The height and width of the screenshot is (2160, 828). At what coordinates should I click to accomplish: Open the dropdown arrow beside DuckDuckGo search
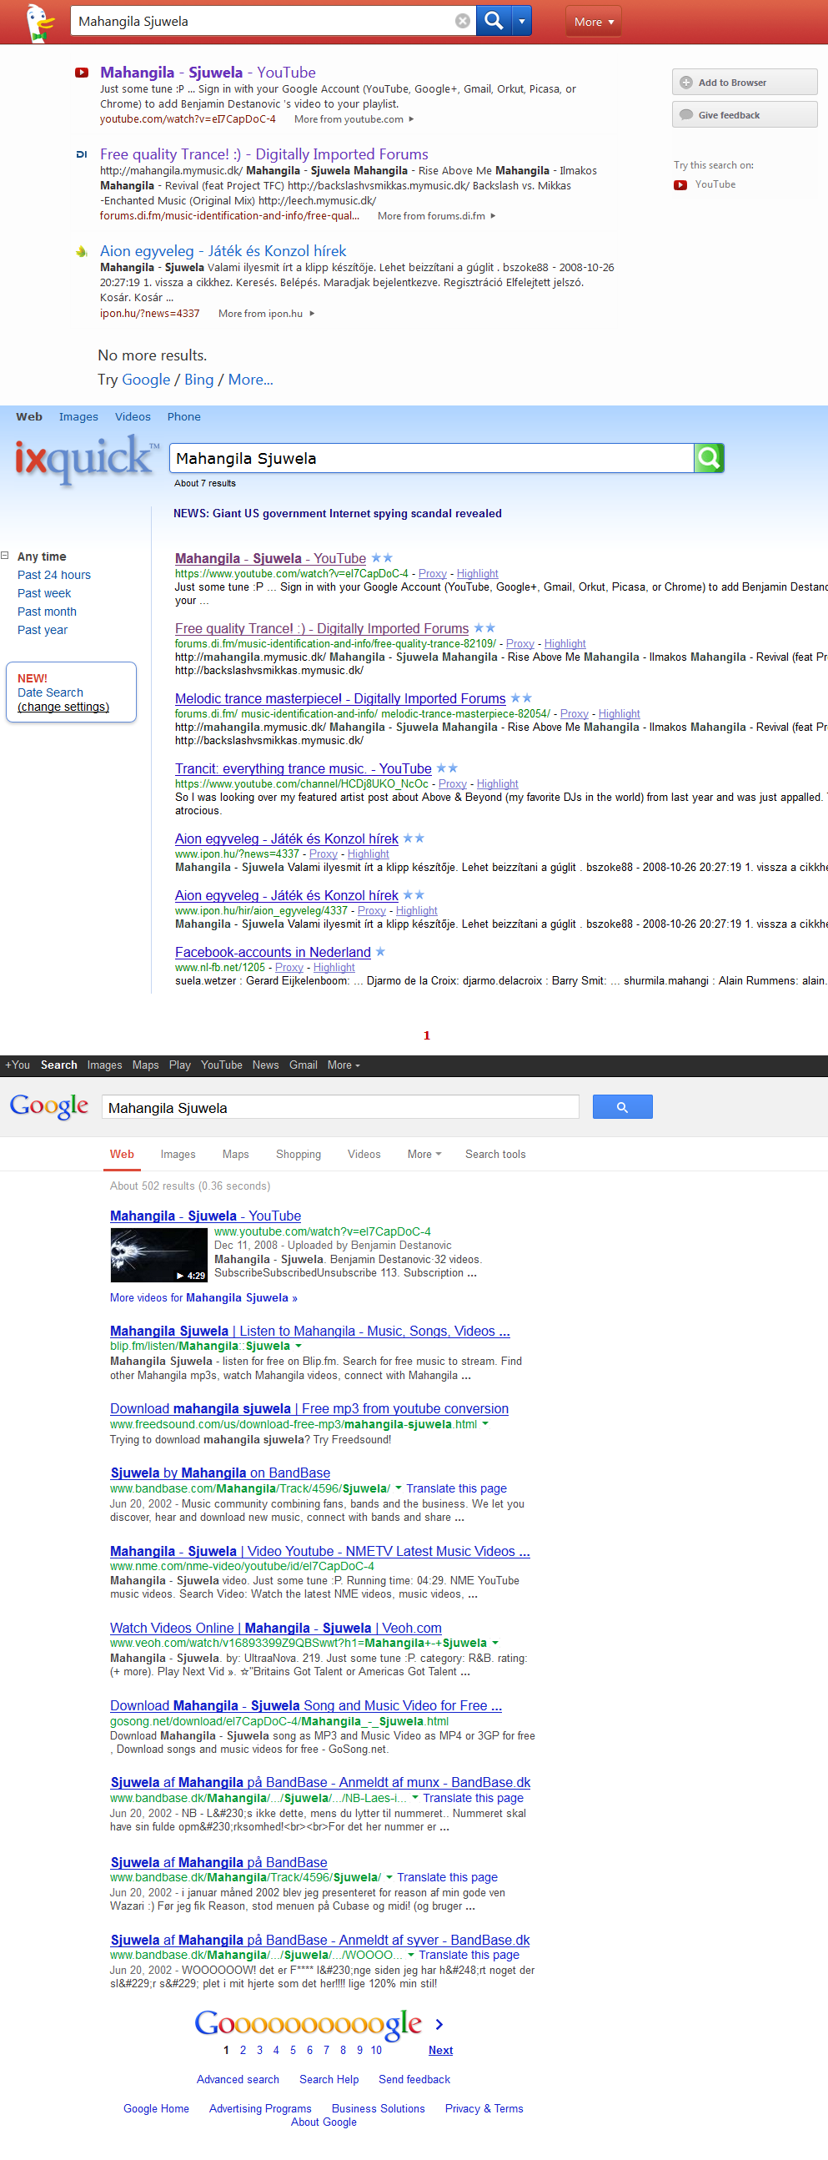point(521,21)
